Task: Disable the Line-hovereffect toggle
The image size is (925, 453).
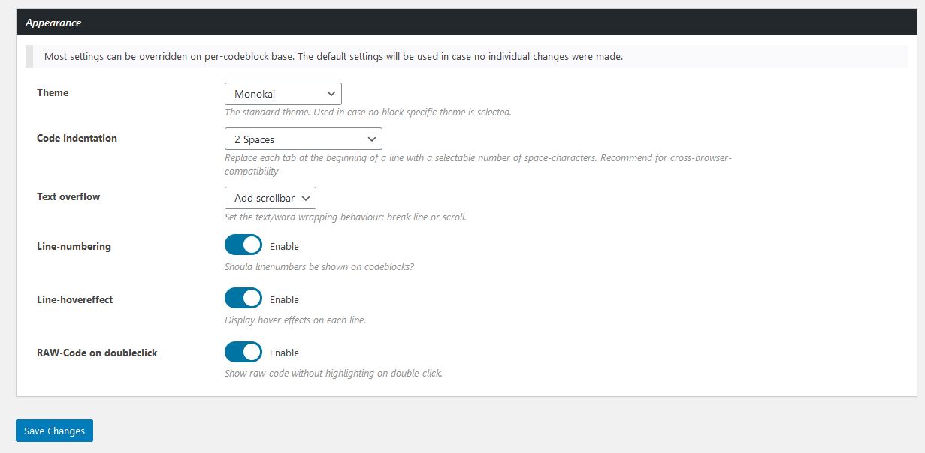Action: (x=243, y=298)
